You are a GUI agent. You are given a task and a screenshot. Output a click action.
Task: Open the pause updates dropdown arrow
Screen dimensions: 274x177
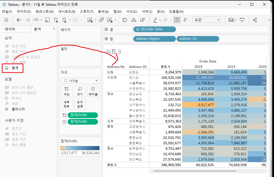pos(70,20)
